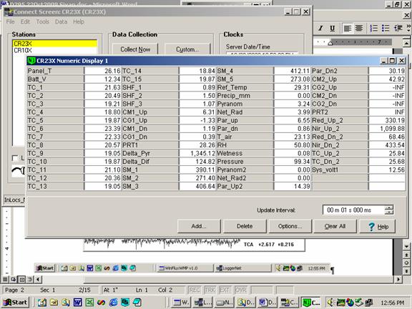The height and width of the screenshot is (309, 412).
Task: Click the indent icon in Word toolbar
Action: pos(398,28)
